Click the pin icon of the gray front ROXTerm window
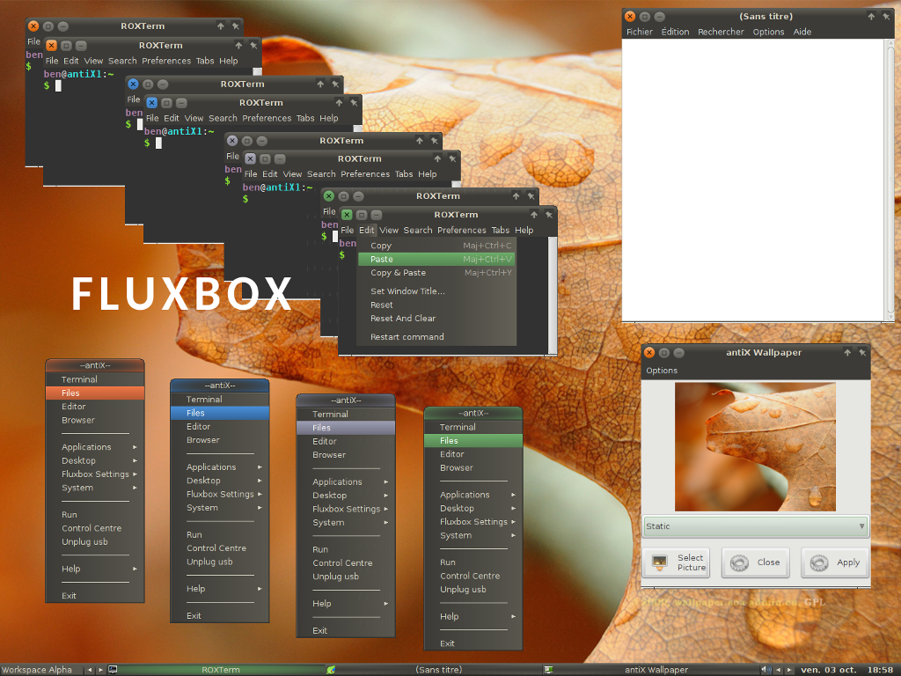 coord(452,158)
